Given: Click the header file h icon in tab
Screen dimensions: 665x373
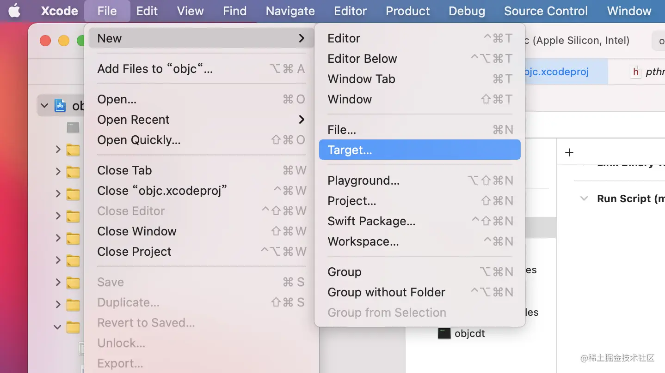Looking at the screenshot, I should [636, 72].
